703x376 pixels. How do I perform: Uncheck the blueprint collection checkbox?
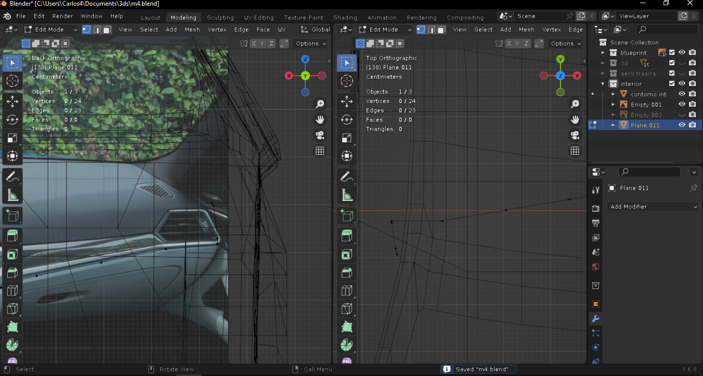coord(672,52)
